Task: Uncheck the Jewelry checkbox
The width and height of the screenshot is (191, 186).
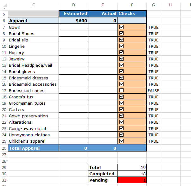Action: point(121,59)
